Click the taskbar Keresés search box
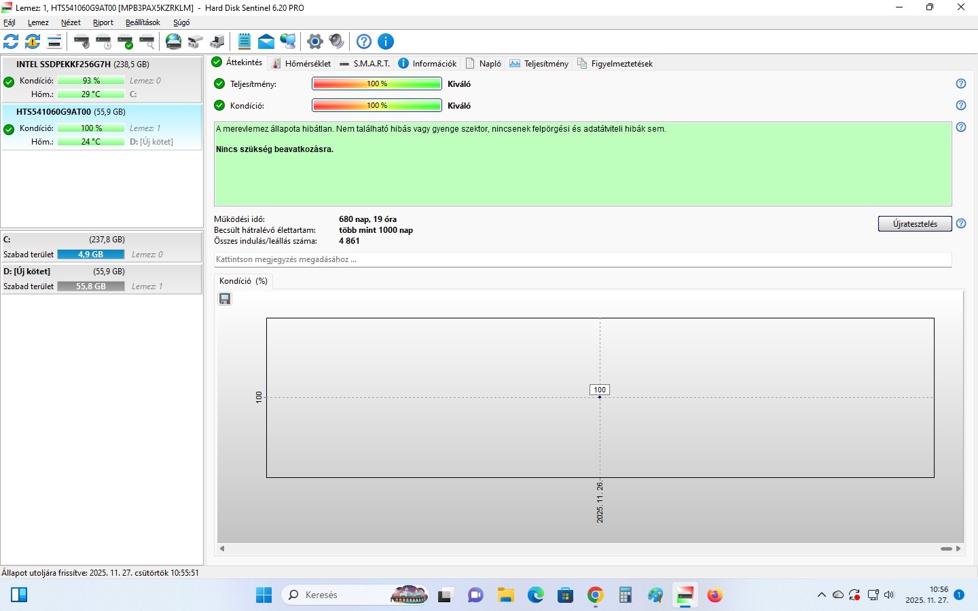Viewport: 978px width, 611px height. (355, 595)
